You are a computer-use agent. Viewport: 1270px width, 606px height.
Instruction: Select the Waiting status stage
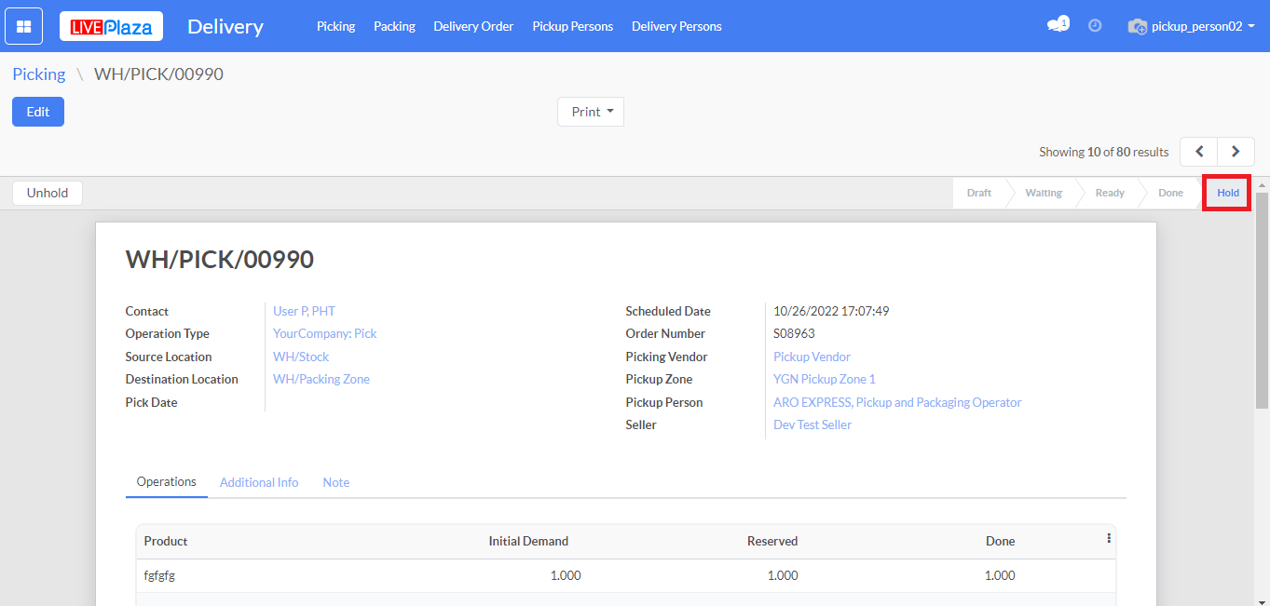click(1044, 193)
